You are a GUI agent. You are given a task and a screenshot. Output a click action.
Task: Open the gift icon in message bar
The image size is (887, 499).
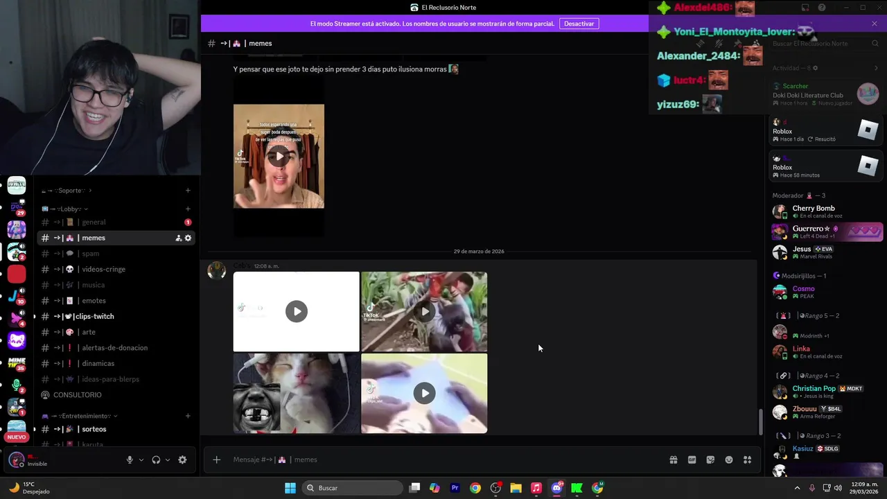tap(673, 459)
